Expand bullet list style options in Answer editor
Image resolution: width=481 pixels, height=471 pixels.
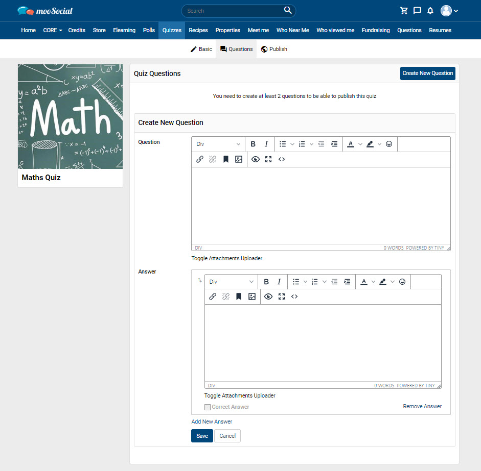click(305, 282)
